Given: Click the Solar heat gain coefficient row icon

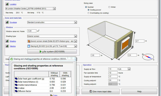Looking at the screenshot, I should click(x=16, y=79).
